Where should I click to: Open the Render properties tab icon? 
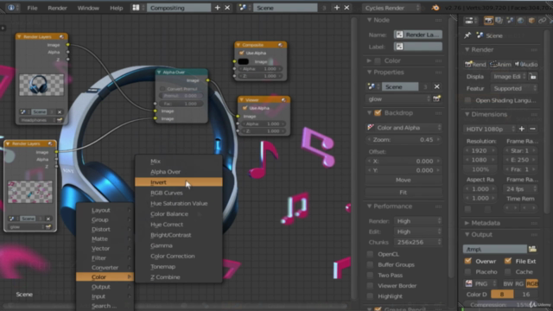pyautogui.click(x=488, y=21)
